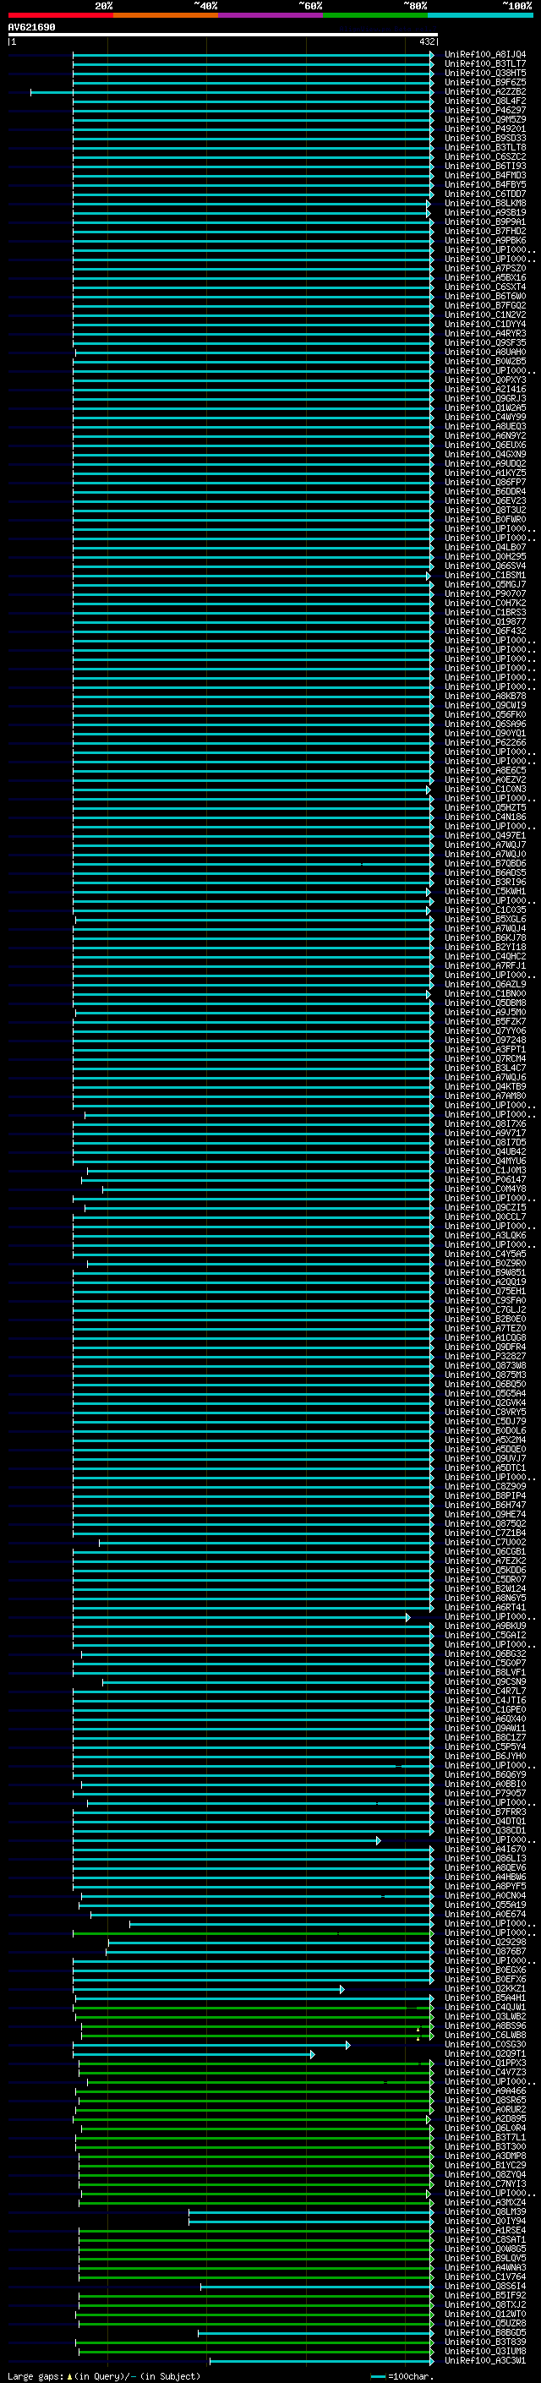Screen dimensions: 541x2383
Task: Select the UniRef100_C7U002 label
Action: pos(485,1542)
